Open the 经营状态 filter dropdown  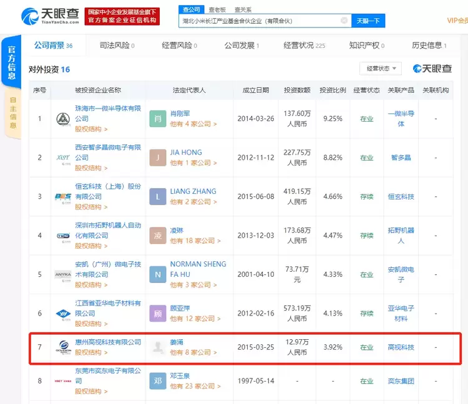[x=380, y=69]
